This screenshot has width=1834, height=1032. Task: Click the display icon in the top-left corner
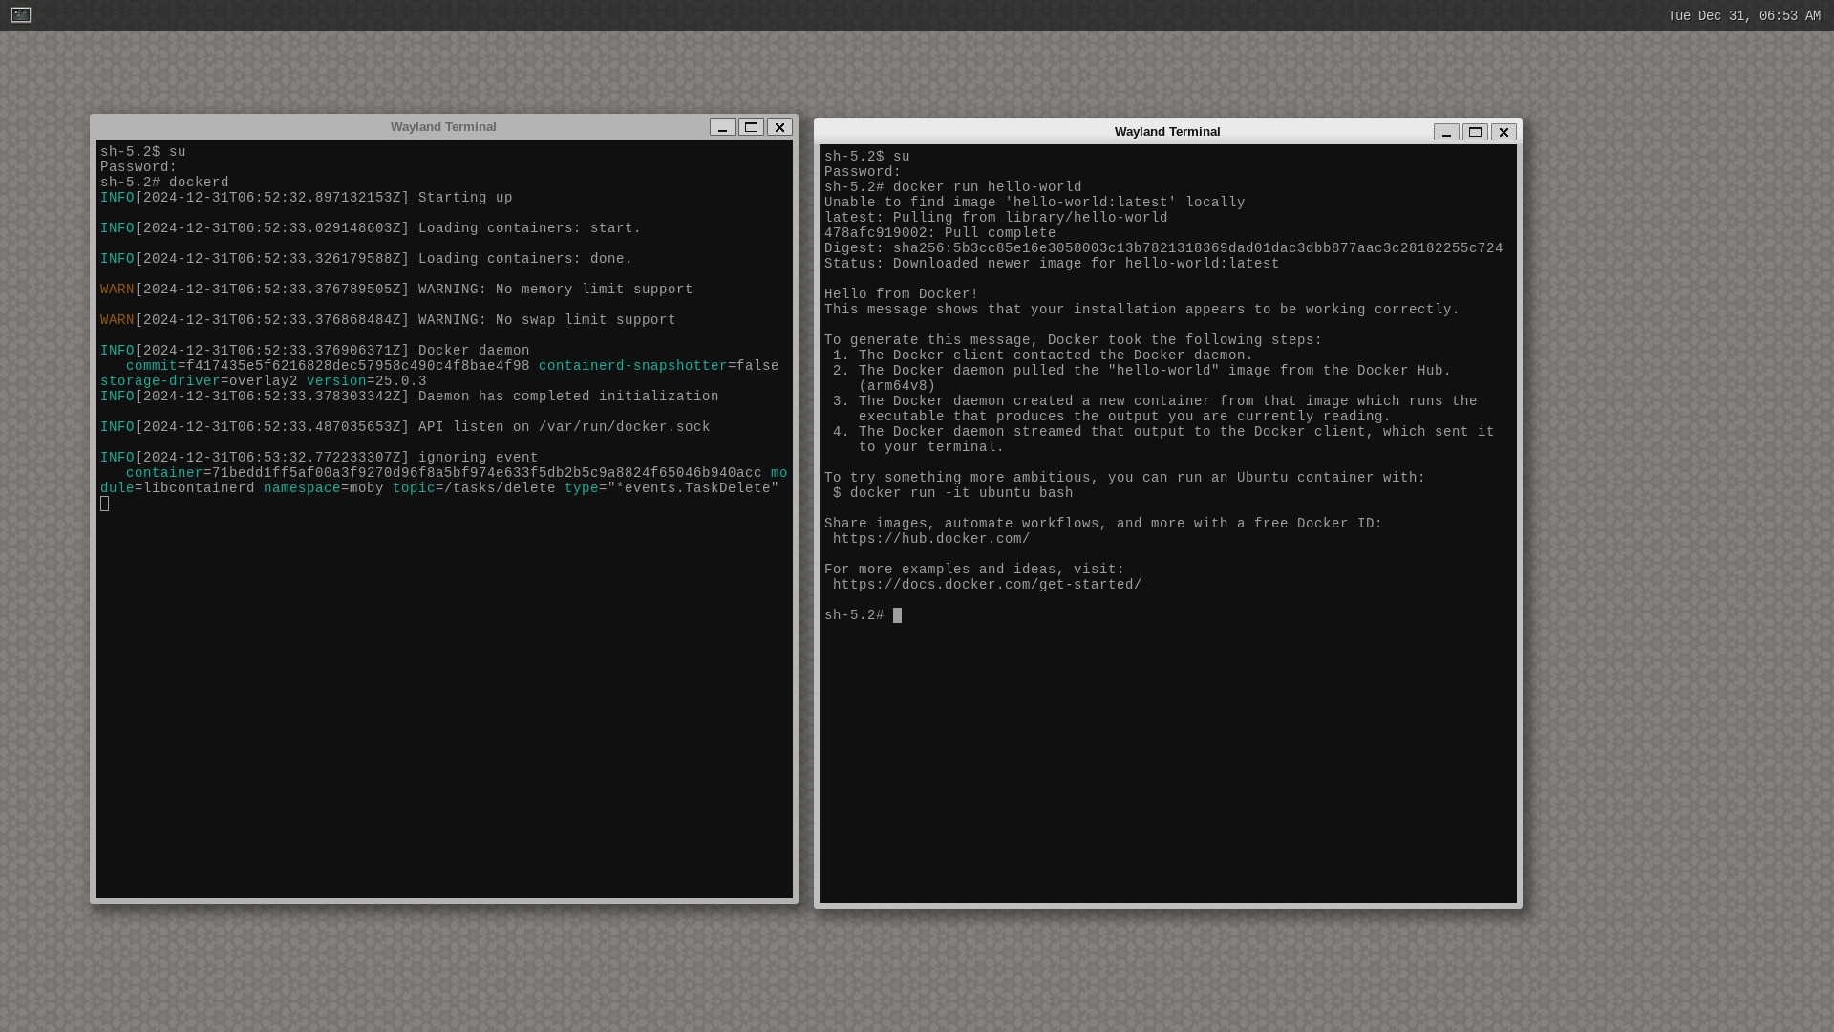[x=20, y=15]
